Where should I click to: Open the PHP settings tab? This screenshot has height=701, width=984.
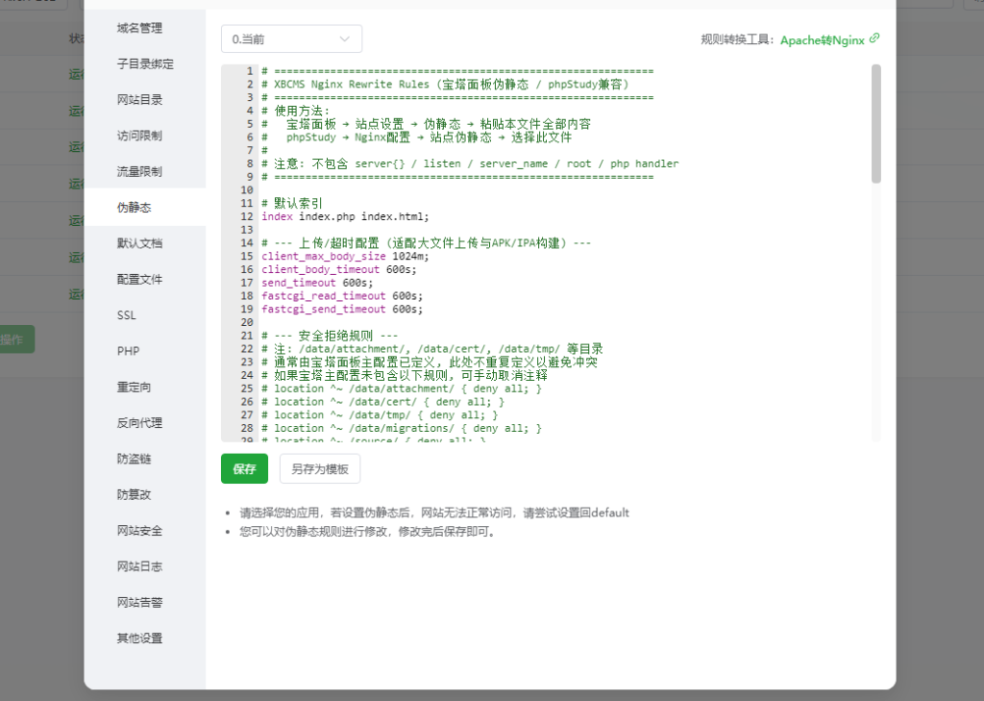128,350
